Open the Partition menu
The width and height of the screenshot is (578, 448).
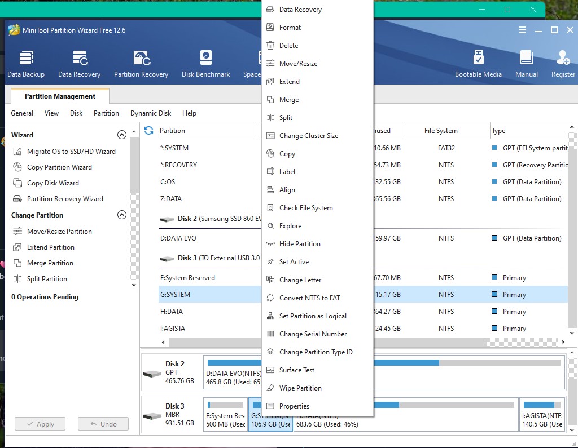[x=106, y=113]
